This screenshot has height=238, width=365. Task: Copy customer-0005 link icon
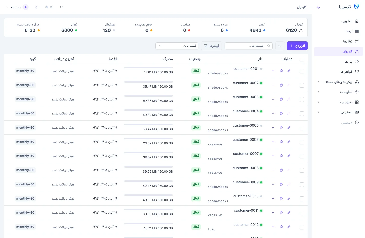click(281, 128)
